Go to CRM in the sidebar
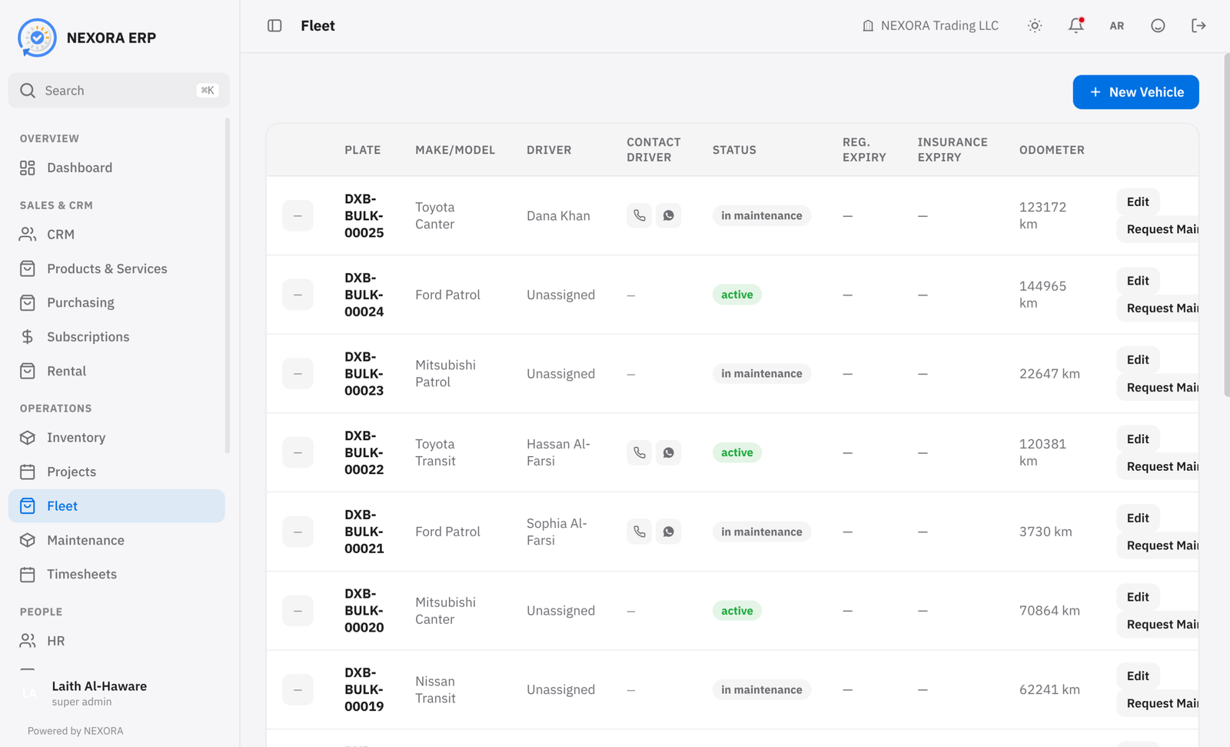Viewport: 1230px width, 747px height. point(117,235)
